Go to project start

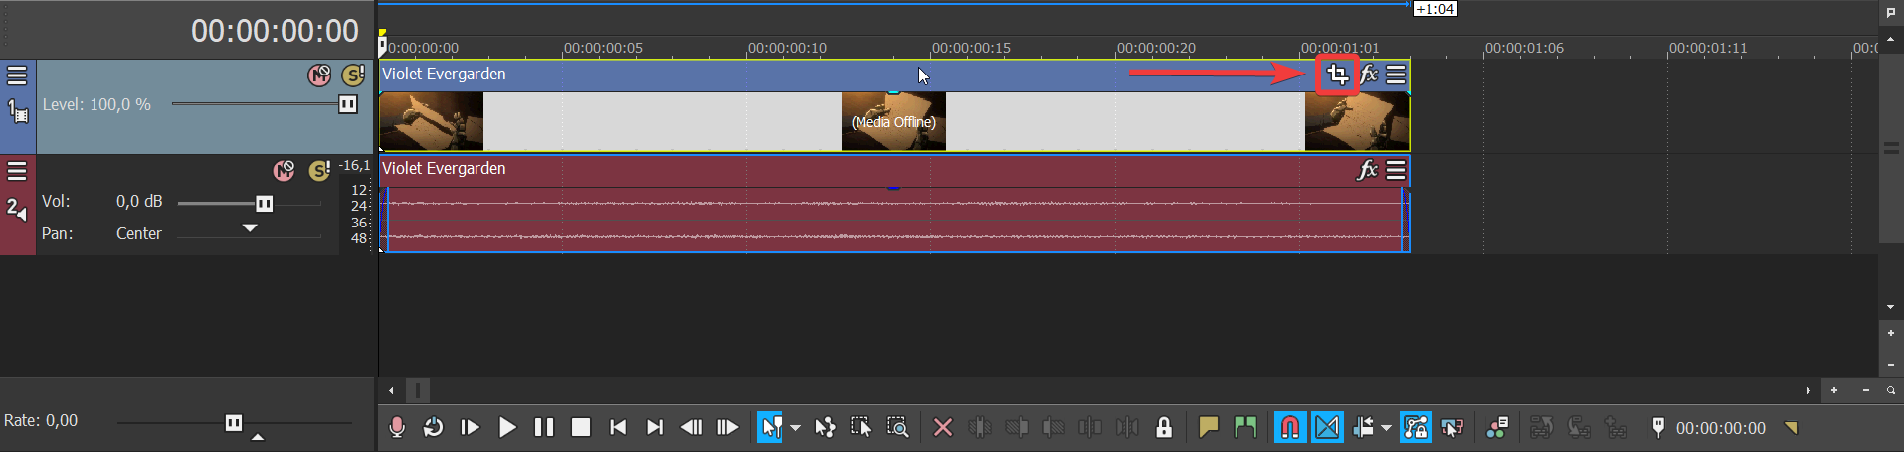pyautogui.click(x=618, y=427)
